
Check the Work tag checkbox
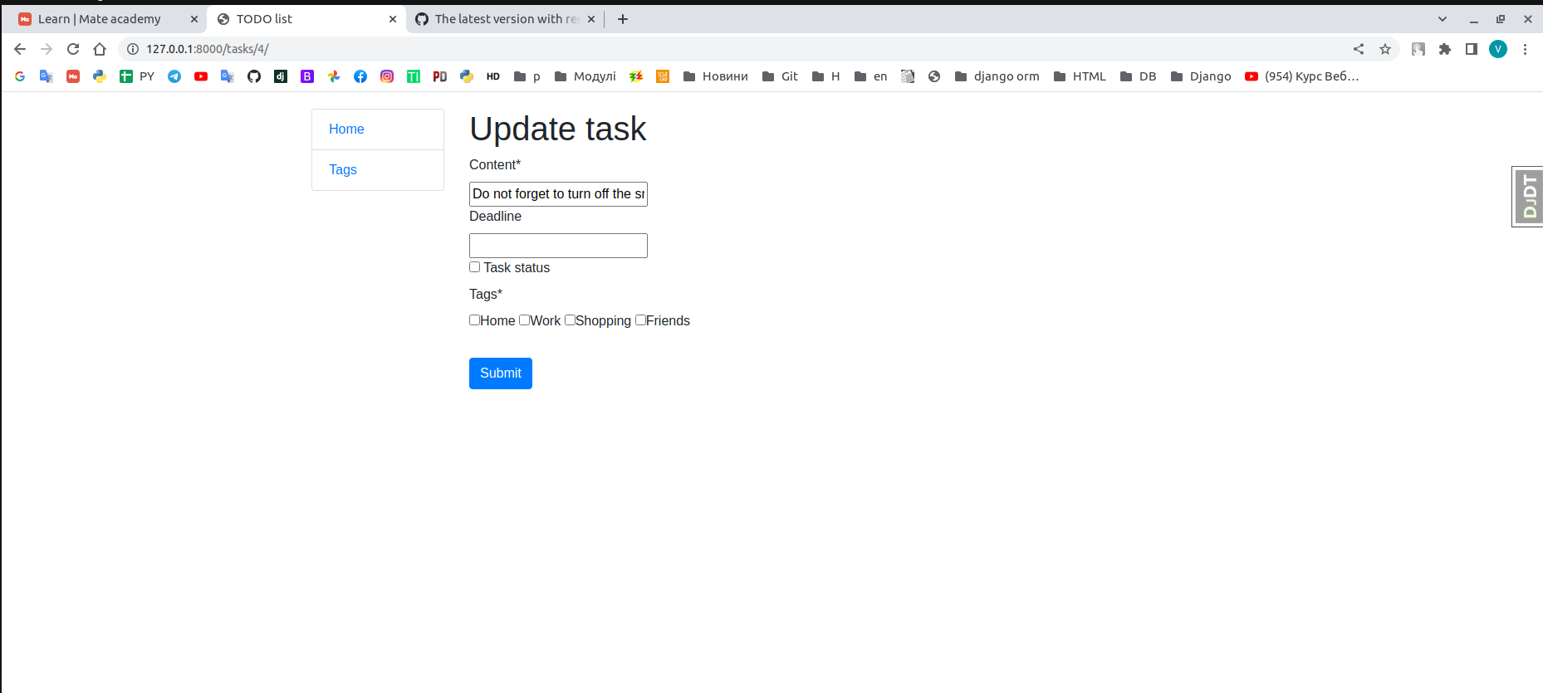[x=524, y=320]
